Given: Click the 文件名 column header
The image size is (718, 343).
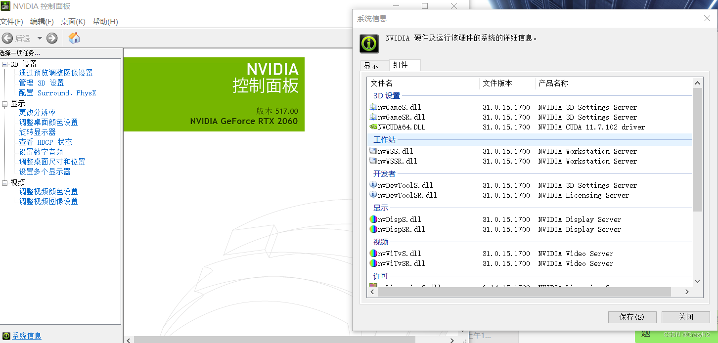Looking at the screenshot, I should coord(423,84).
